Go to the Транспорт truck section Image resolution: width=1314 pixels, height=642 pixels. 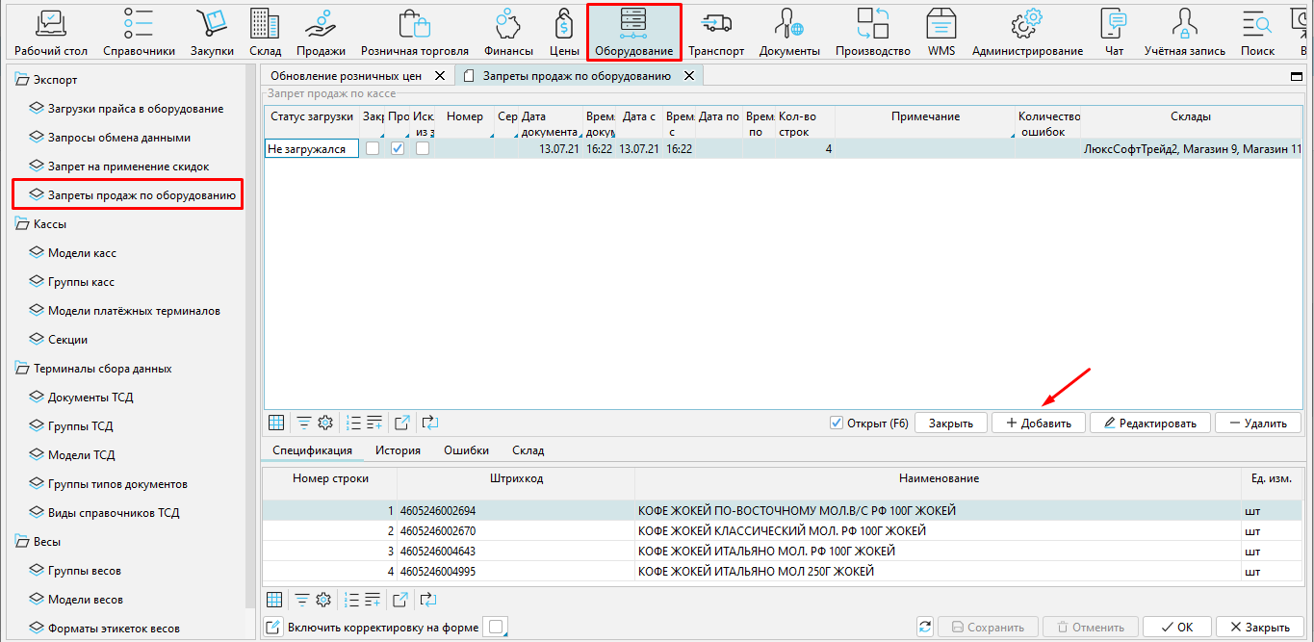tap(716, 31)
